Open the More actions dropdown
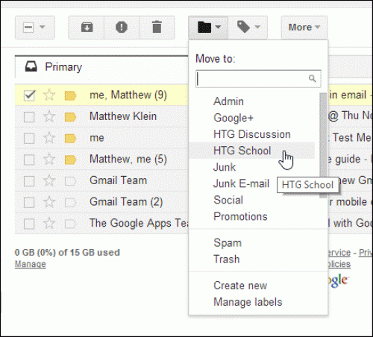The height and width of the screenshot is (337, 373). tap(304, 28)
